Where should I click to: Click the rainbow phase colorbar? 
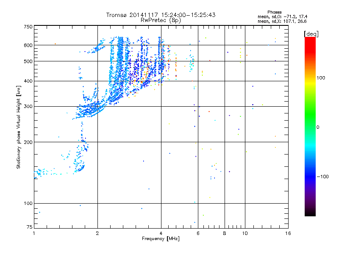pos(310,126)
